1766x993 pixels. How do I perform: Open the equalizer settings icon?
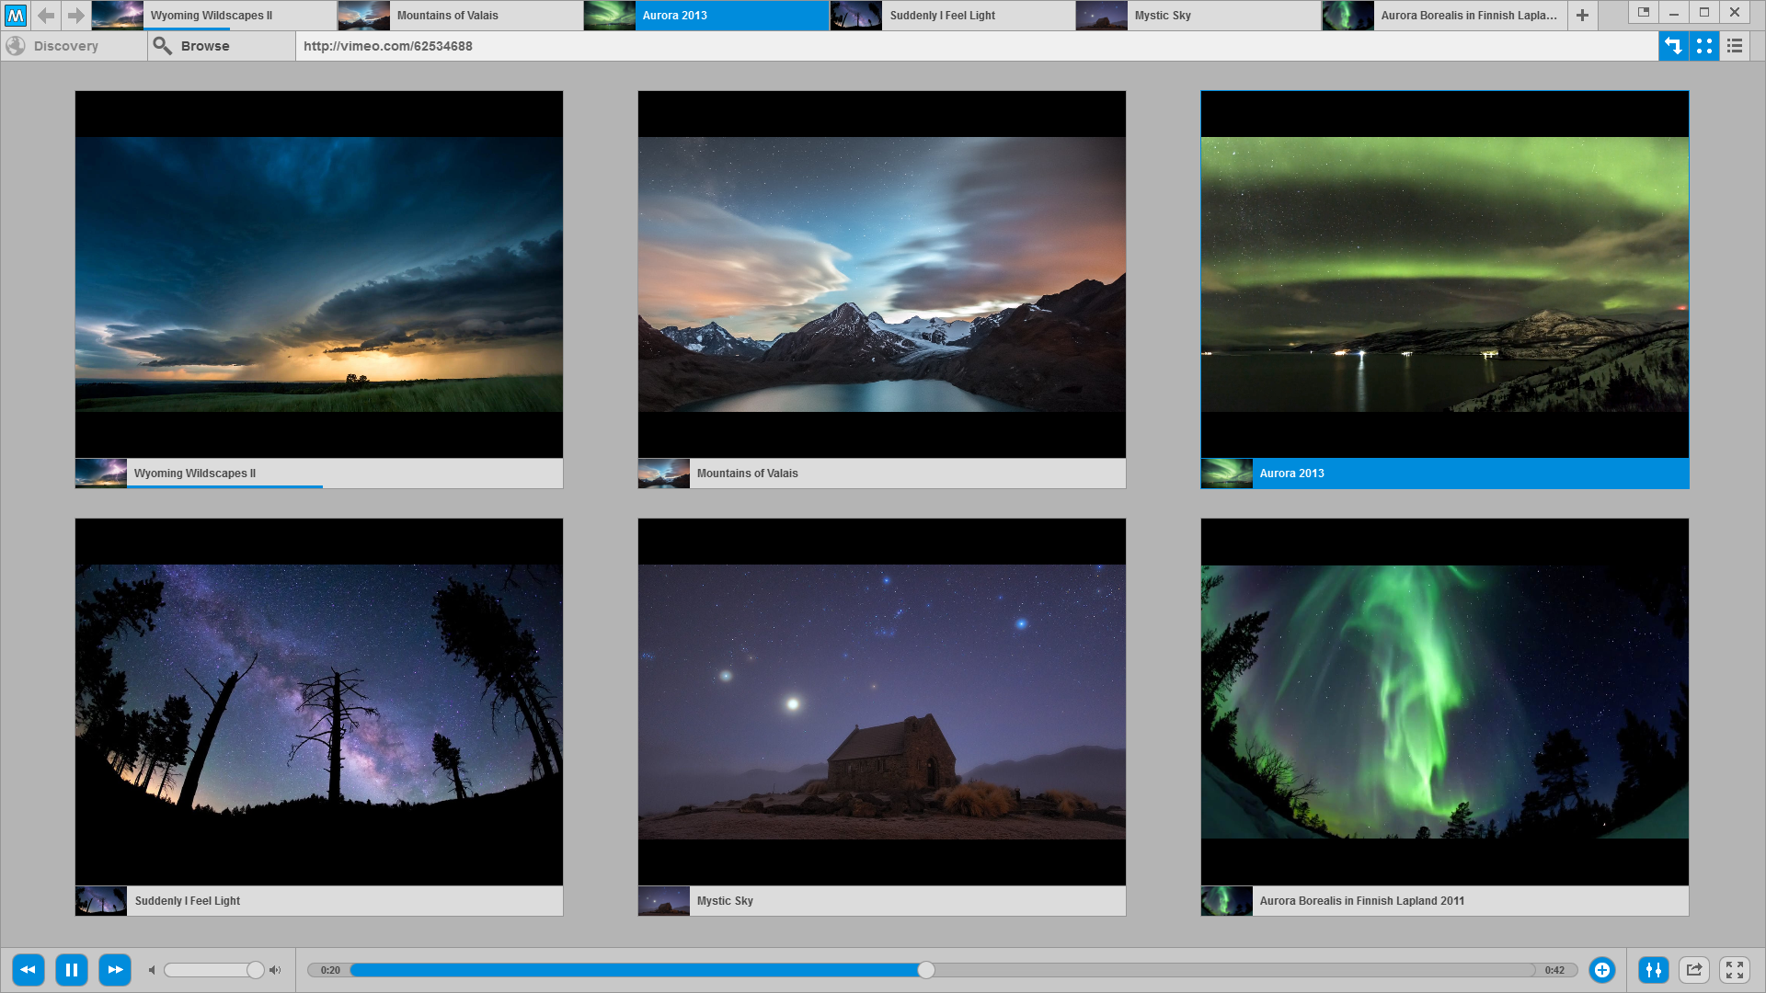tap(1653, 970)
